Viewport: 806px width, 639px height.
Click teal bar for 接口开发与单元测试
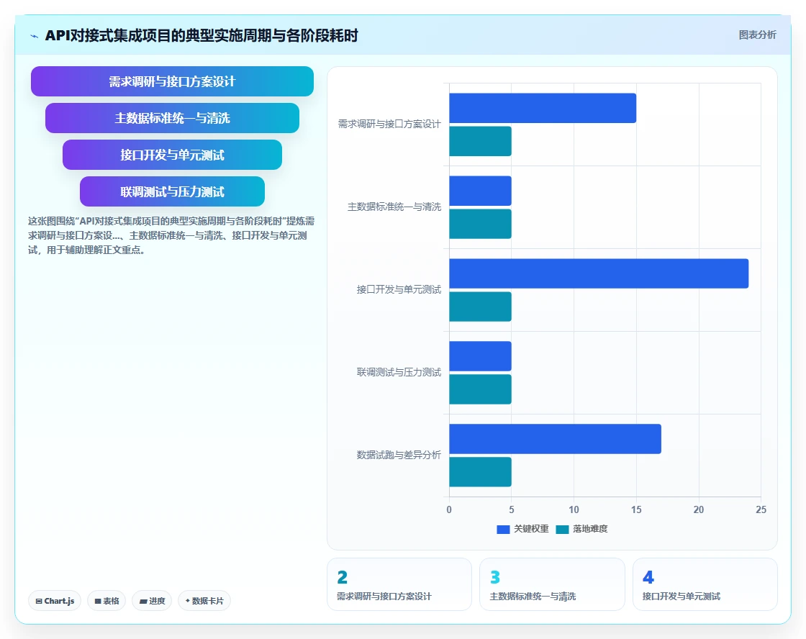pyautogui.click(x=480, y=307)
